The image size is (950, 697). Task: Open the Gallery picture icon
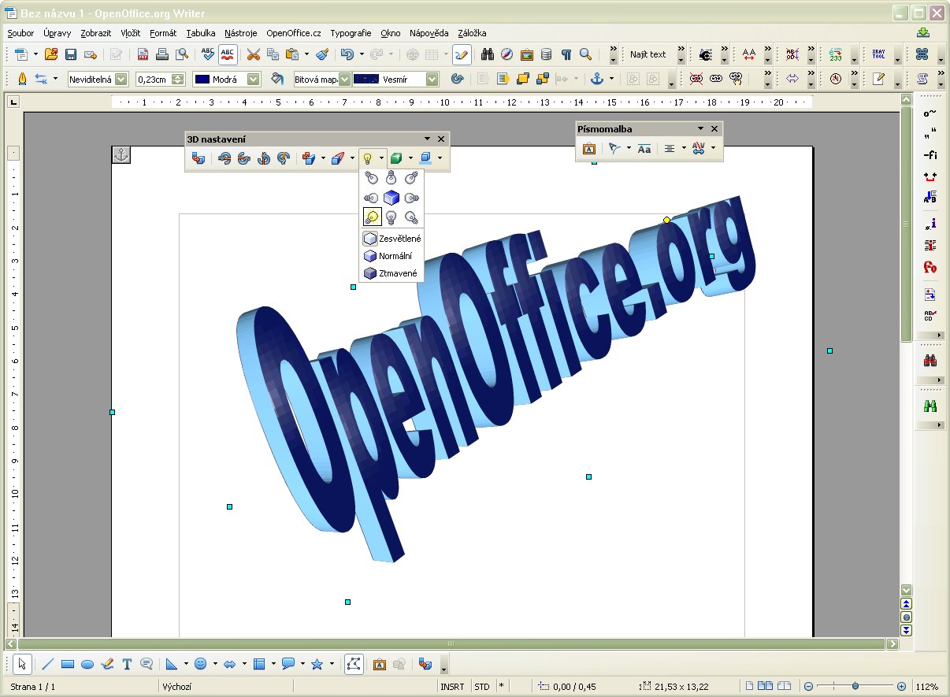coord(527,54)
